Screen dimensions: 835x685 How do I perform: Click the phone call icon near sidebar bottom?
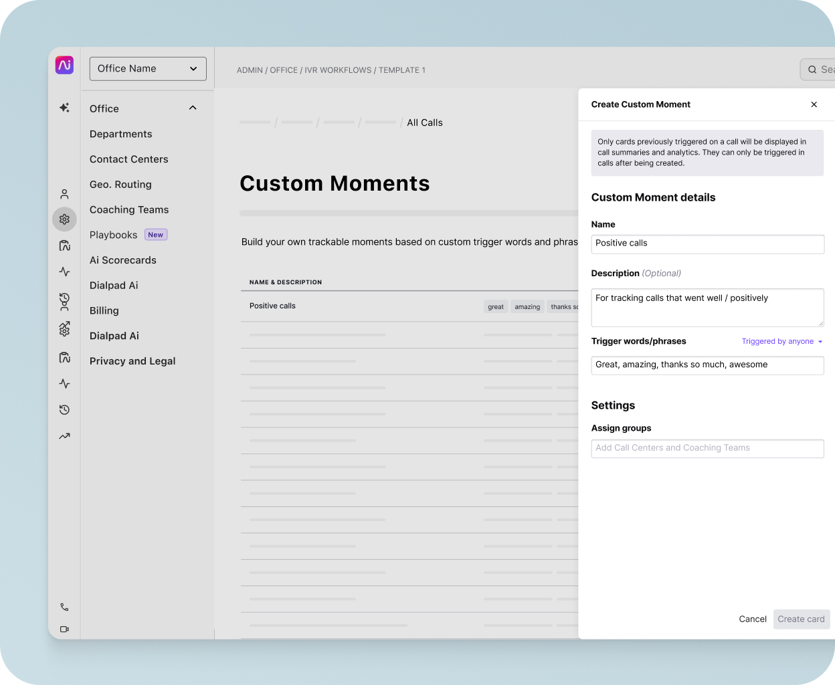pyautogui.click(x=64, y=607)
